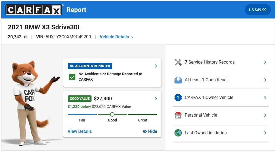
Task: Select the Last Owned in Florida text
Action: [x=206, y=133]
